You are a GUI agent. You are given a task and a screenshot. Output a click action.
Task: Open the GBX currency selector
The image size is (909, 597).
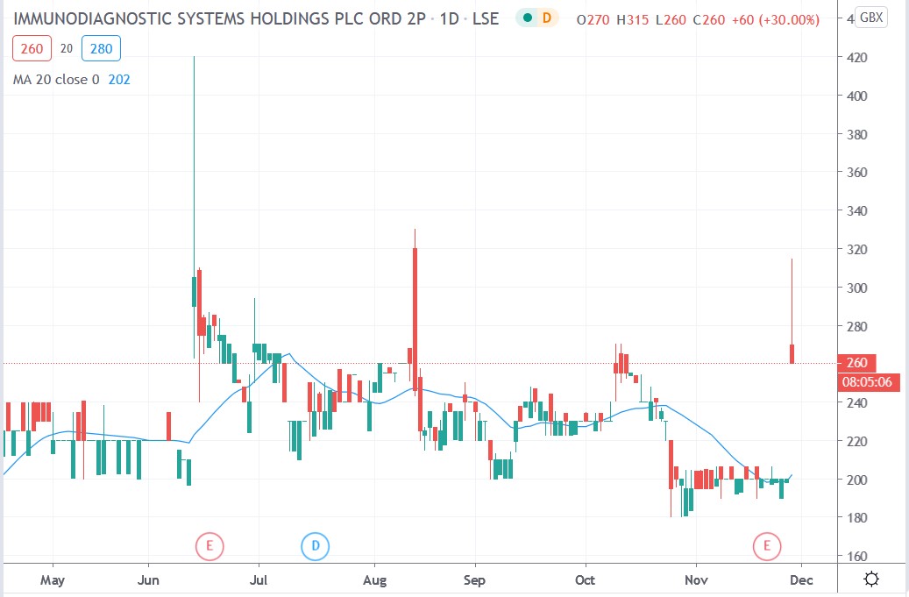[x=871, y=18]
